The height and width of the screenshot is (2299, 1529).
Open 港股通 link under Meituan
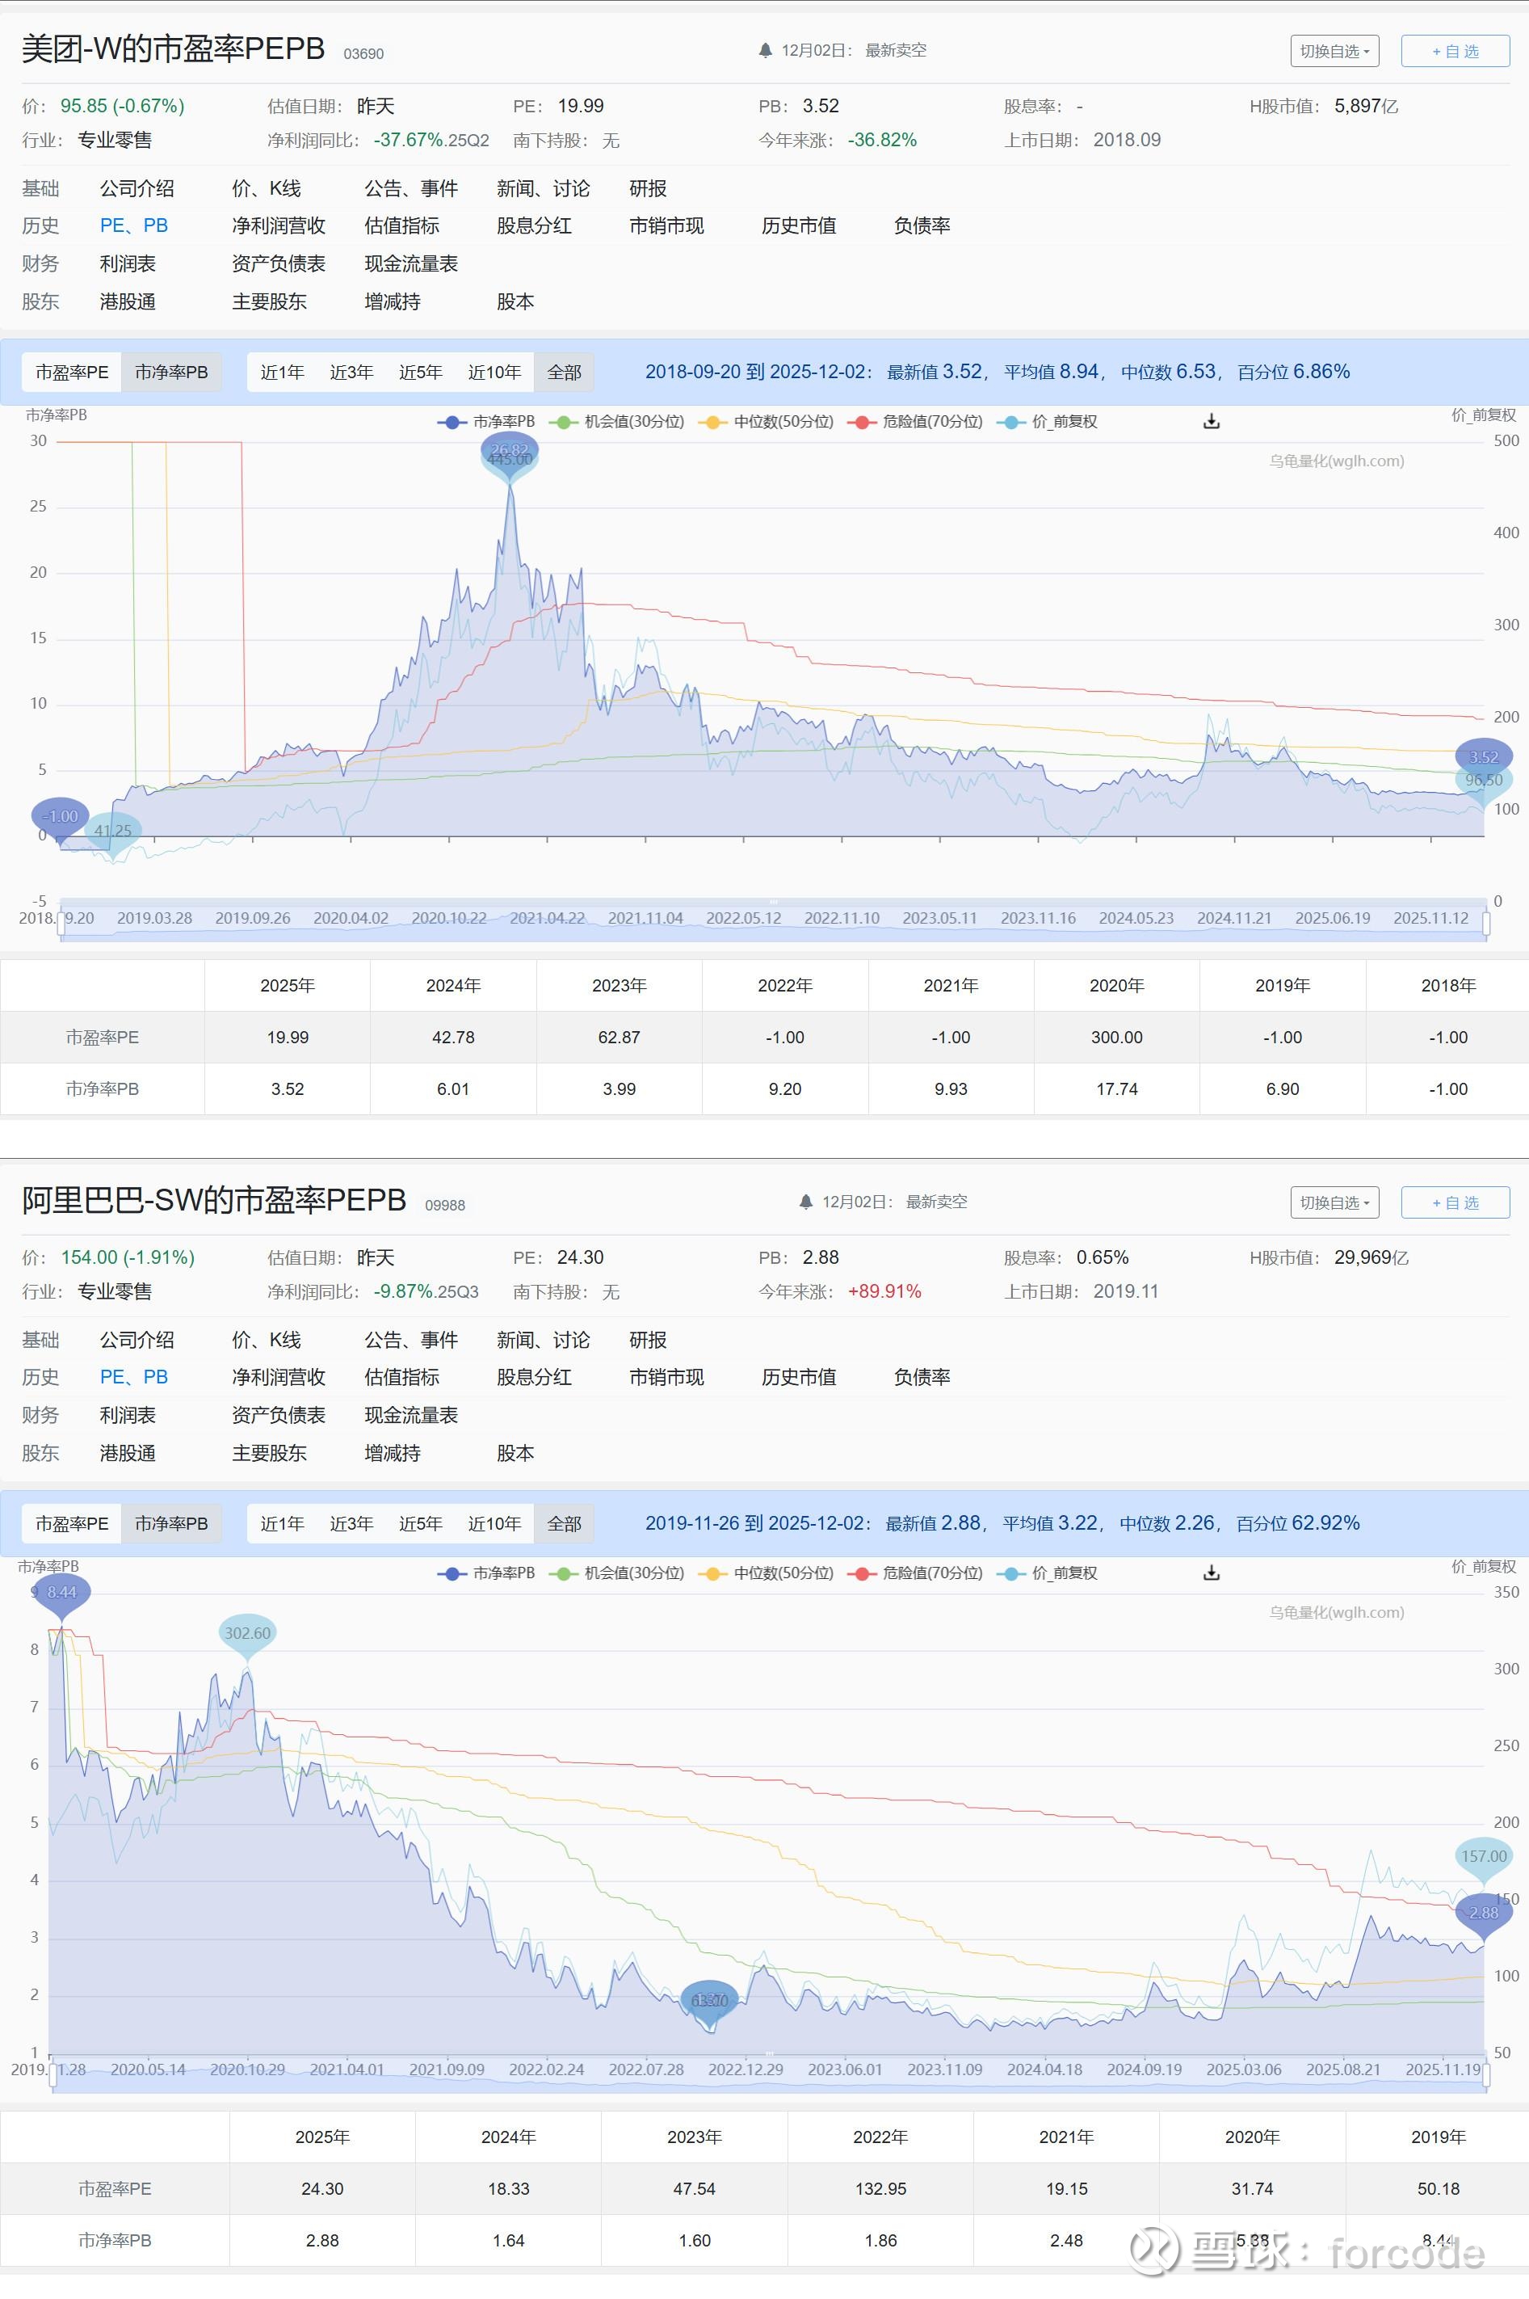[128, 301]
